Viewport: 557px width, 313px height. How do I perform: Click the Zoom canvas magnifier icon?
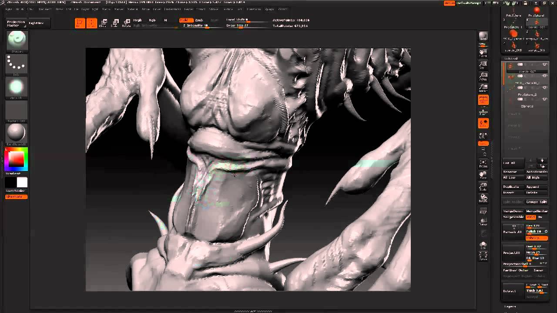click(x=483, y=65)
